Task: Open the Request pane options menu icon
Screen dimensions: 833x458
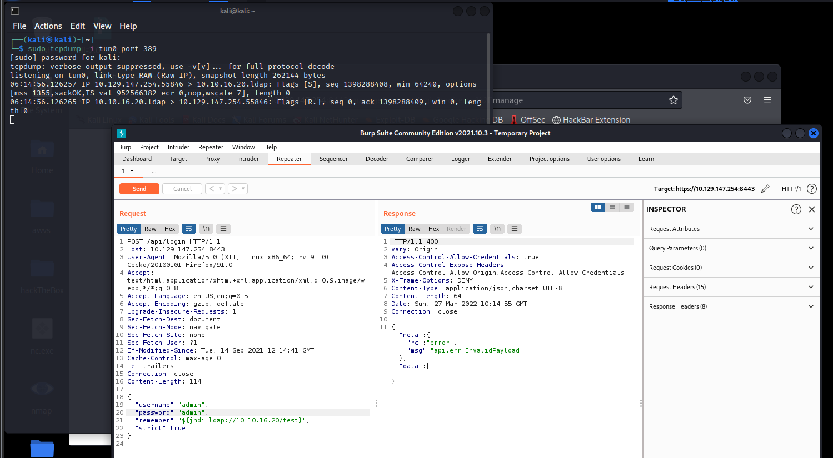Action: [x=223, y=229]
